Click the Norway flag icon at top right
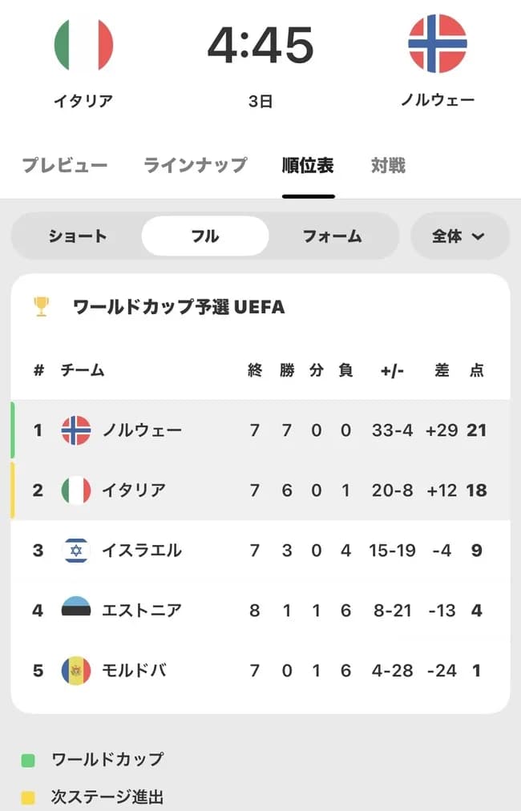 438,46
